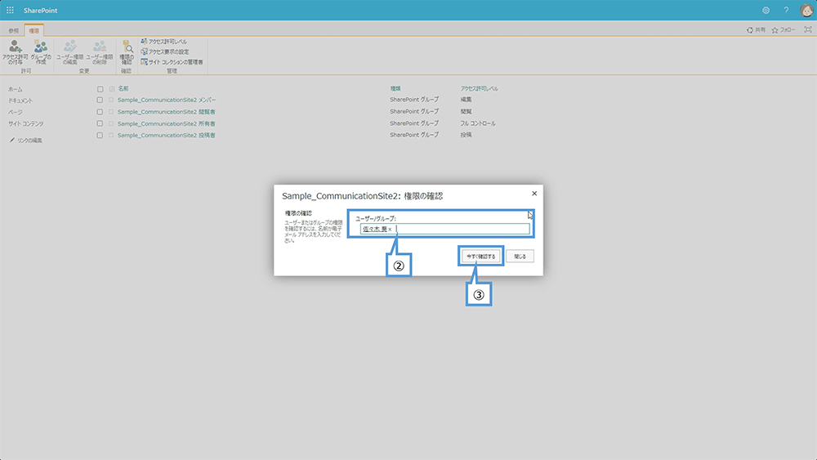817x460 pixels.
Task: Check the box for Sample_CommunicationSite2 閲覧者
Action: click(x=100, y=112)
